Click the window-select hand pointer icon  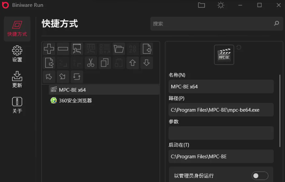77,49
